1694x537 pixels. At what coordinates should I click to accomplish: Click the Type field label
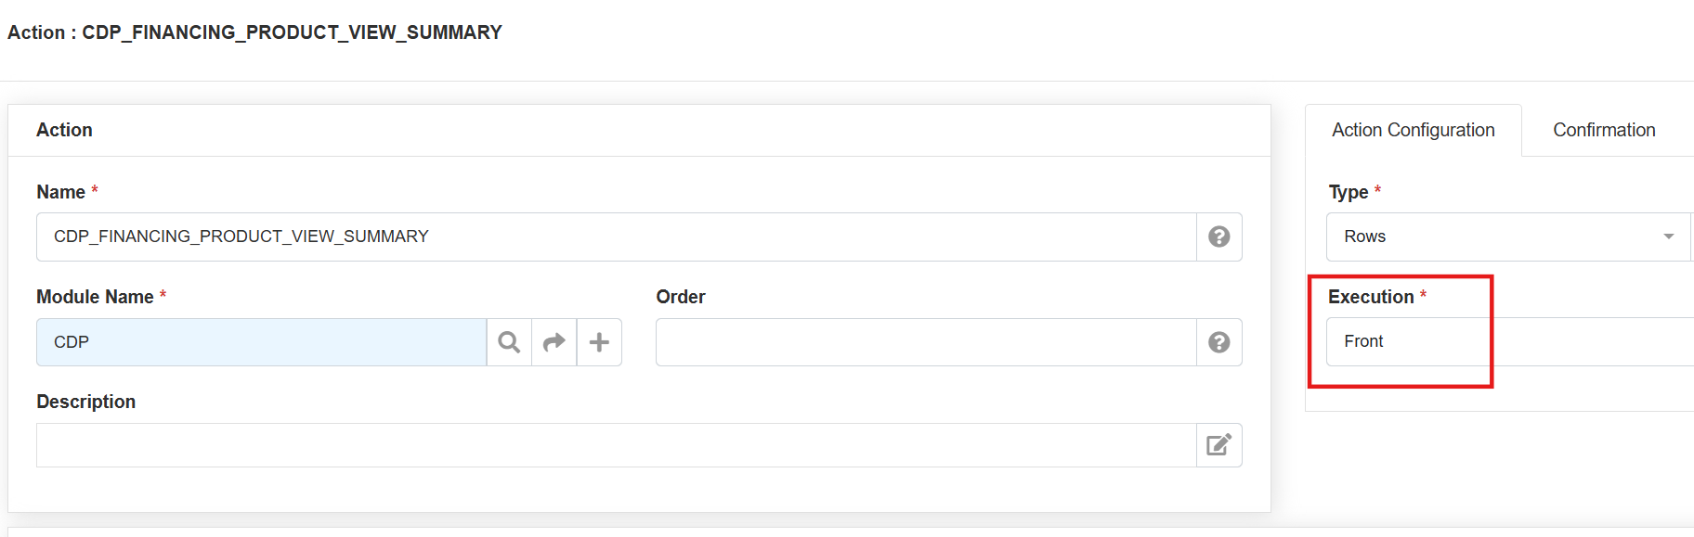[1348, 192]
